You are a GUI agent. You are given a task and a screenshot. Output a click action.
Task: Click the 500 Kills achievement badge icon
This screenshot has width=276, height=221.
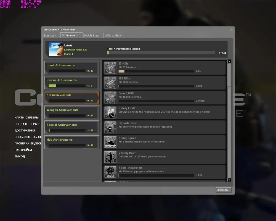point(110,83)
